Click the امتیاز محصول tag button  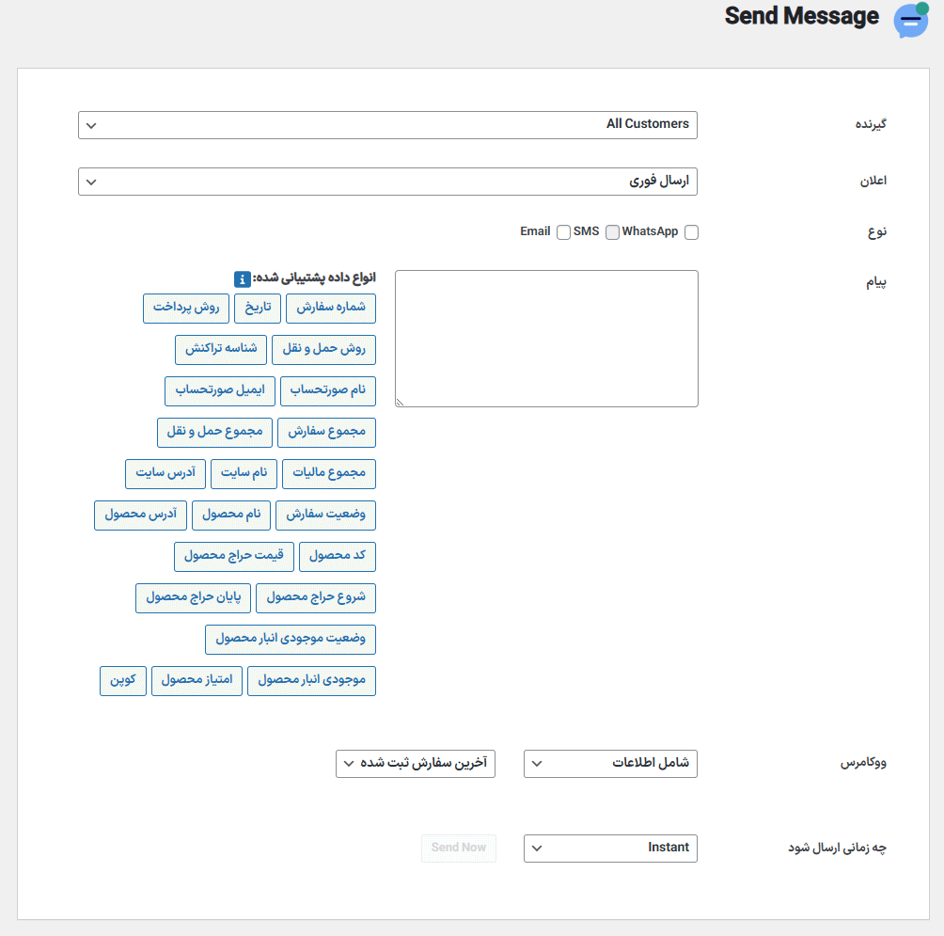(197, 681)
